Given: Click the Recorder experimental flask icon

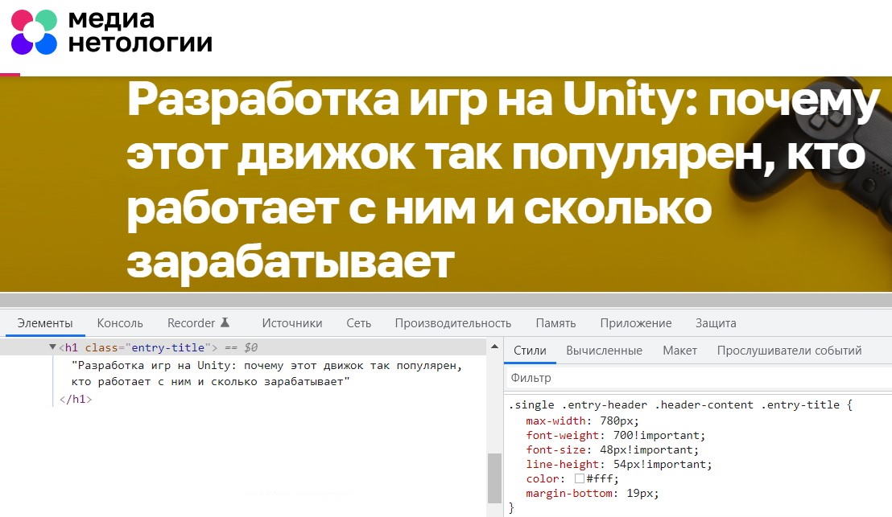Looking at the screenshot, I should [x=225, y=322].
